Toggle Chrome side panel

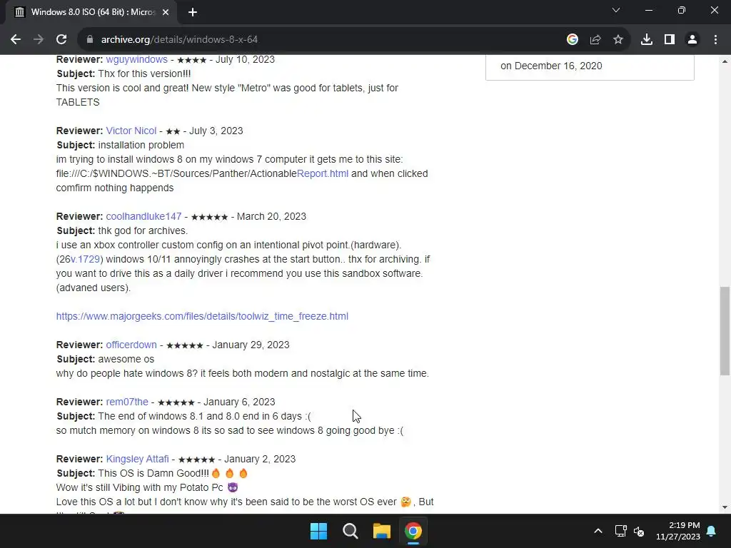670,40
